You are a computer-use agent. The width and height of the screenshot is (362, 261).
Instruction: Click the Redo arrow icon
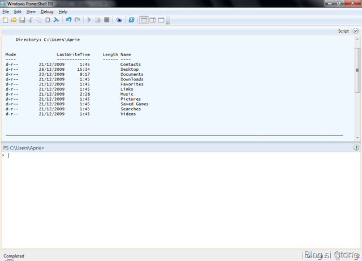click(77, 20)
